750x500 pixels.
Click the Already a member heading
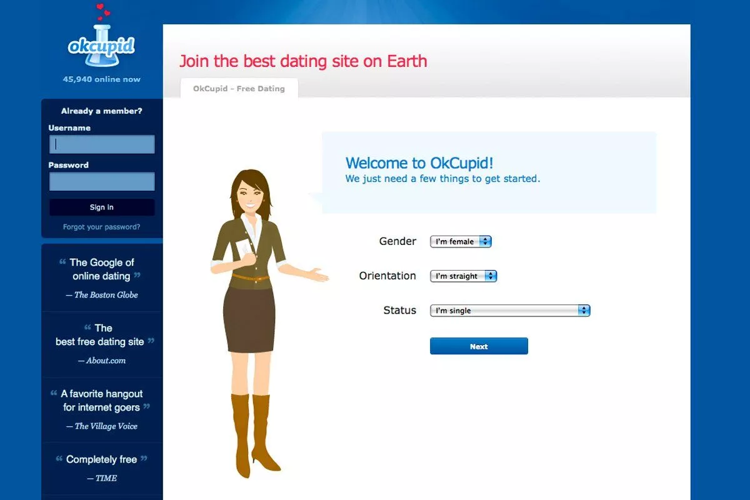pos(102,111)
